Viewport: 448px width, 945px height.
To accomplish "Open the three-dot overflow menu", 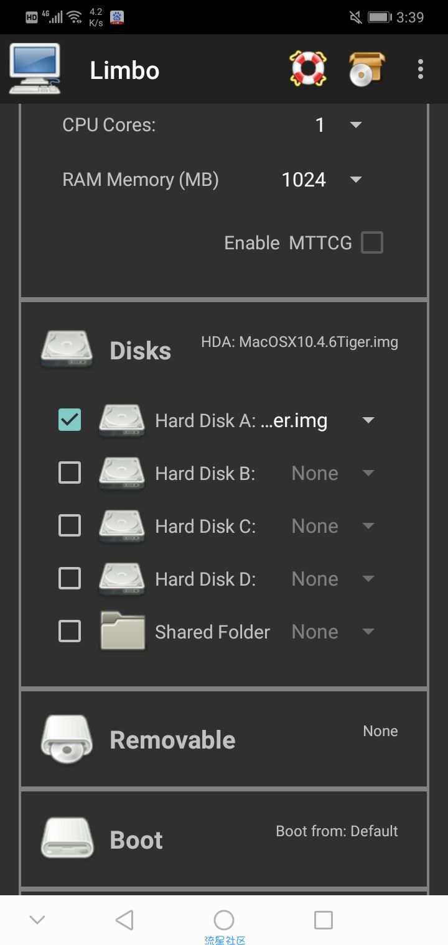I will click(x=421, y=69).
